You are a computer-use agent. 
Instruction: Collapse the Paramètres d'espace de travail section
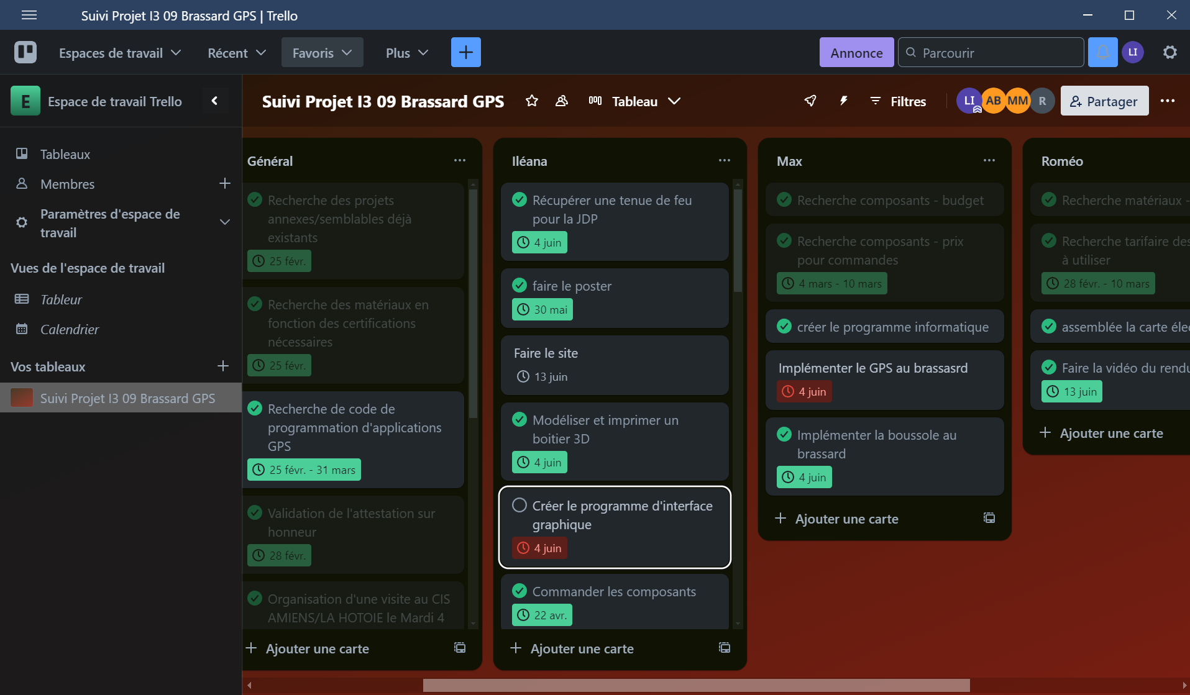[x=224, y=222]
